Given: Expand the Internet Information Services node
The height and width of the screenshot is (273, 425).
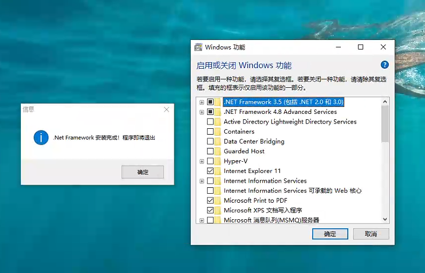Looking at the screenshot, I should pos(202,181).
